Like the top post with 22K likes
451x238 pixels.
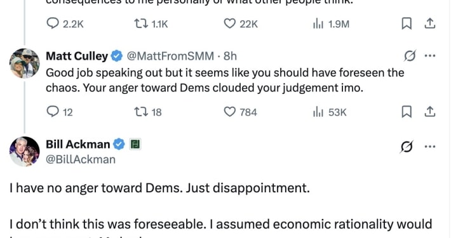pos(241,24)
